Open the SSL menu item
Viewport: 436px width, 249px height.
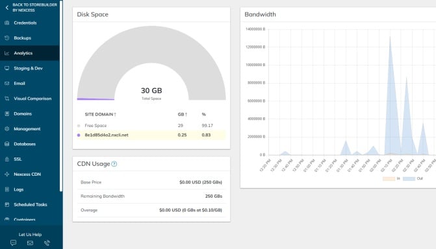(x=30, y=159)
